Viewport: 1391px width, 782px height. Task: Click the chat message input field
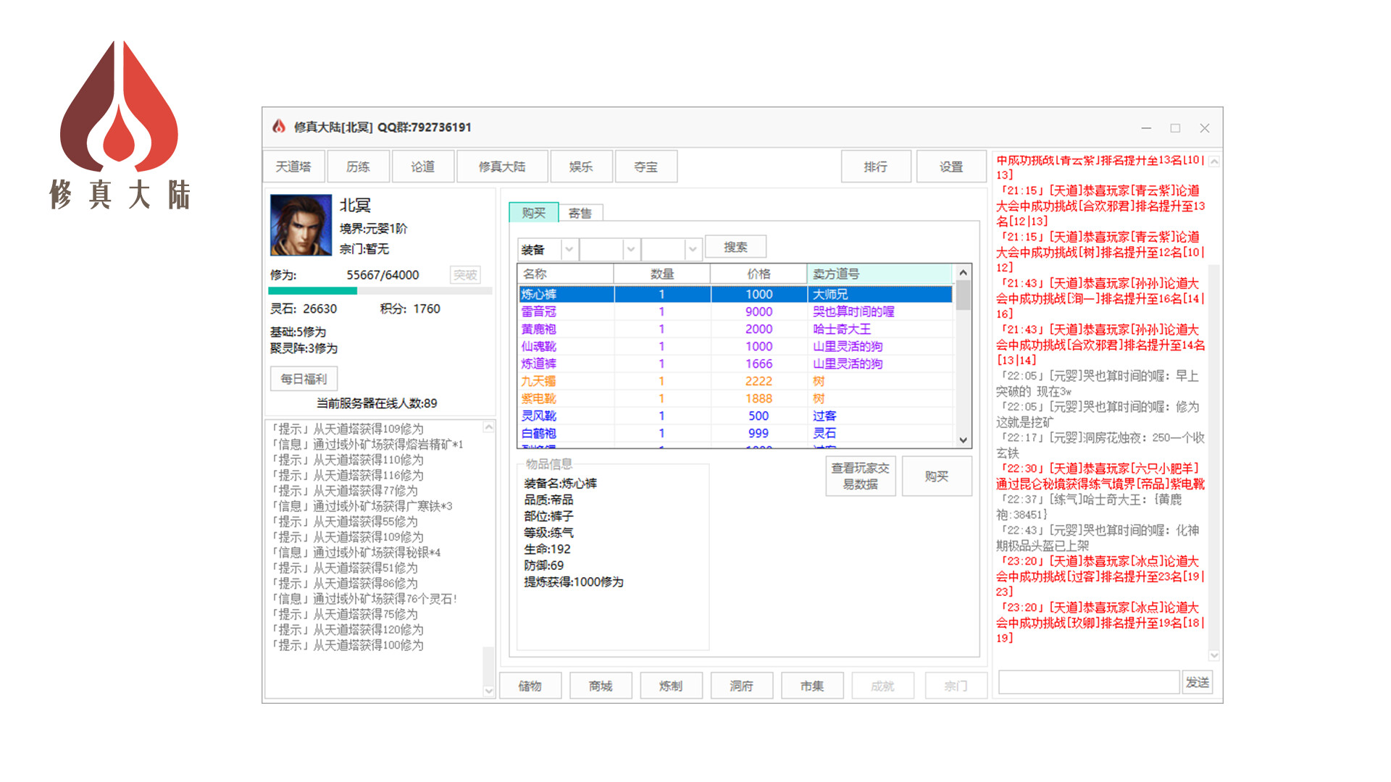1087,681
